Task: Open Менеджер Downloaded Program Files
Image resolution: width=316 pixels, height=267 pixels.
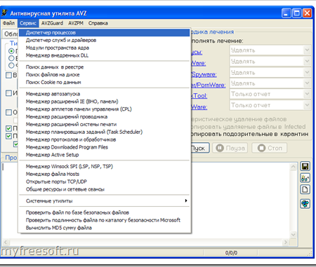Action: click(105, 147)
